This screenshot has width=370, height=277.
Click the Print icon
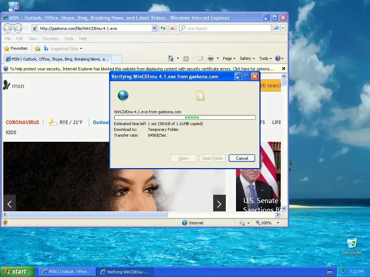click(x=211, y=58)
